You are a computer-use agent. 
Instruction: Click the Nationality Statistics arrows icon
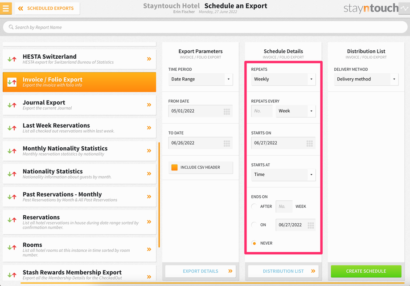click(x=12, y=174)
